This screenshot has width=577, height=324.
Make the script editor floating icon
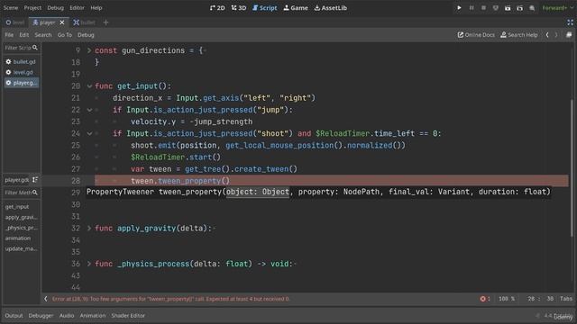(569, 35)
